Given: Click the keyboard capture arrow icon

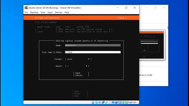Looking at the screenshot, I should 127,102.
